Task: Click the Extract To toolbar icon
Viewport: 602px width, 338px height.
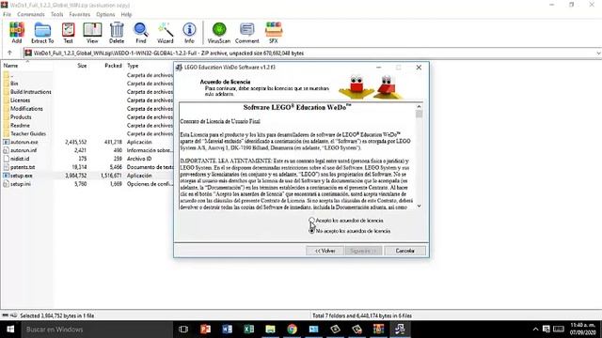Action: (x=42, y=33)
